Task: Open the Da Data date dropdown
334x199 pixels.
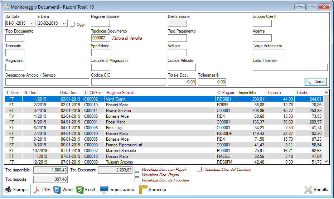Action: point(32,23)
